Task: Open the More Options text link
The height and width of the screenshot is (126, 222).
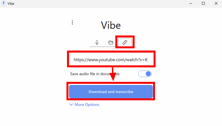Action: (87, 104)
